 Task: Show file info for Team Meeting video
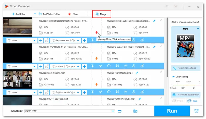pos(92,92)
